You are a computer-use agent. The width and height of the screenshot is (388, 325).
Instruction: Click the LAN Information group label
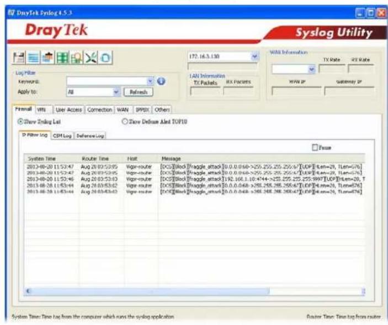point(208,76)
